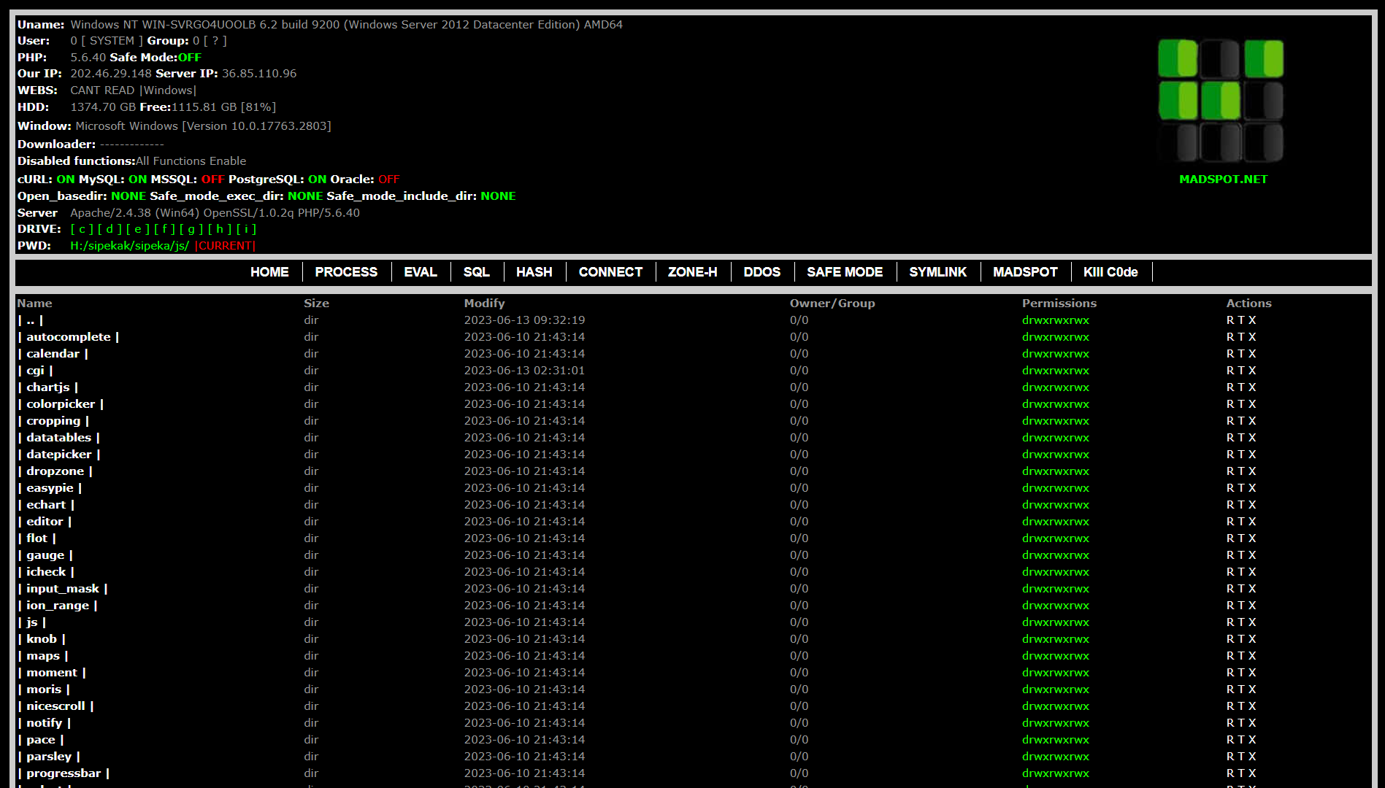
Task: Click the H:/ root segment of PWD path
Action: (x=79, y=246)
